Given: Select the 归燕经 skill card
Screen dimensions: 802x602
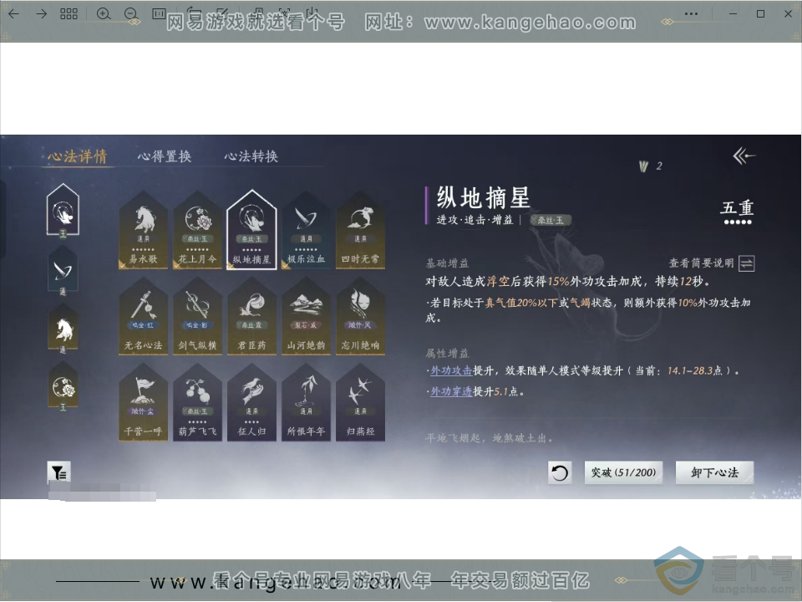Looking at the screenshot, I should pyautogui.click(x=360, y=402).
